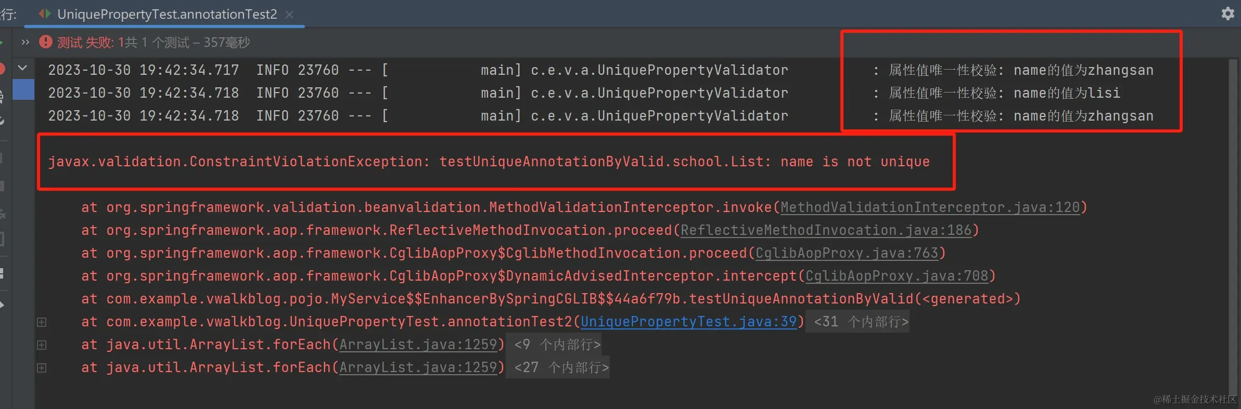The image size is (1241, 409).
Task: Expand the fold beside the <27 internal lines row
Action: [42, 368]
